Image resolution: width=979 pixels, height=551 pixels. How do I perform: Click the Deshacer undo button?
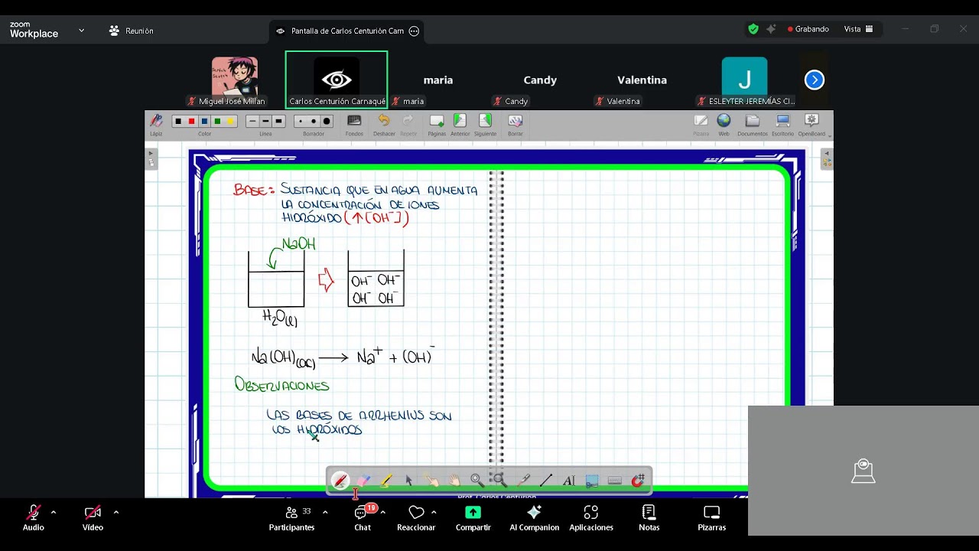pyautogui.click(x=384, y=125)
